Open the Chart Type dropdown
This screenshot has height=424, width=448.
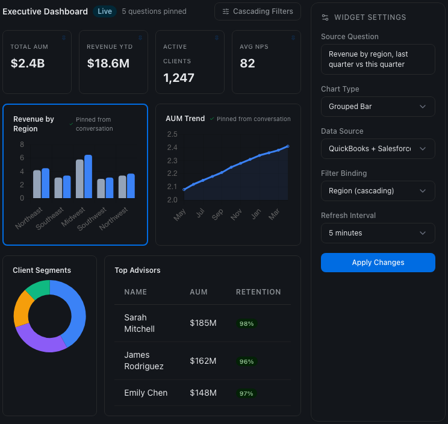pos(378,107)
